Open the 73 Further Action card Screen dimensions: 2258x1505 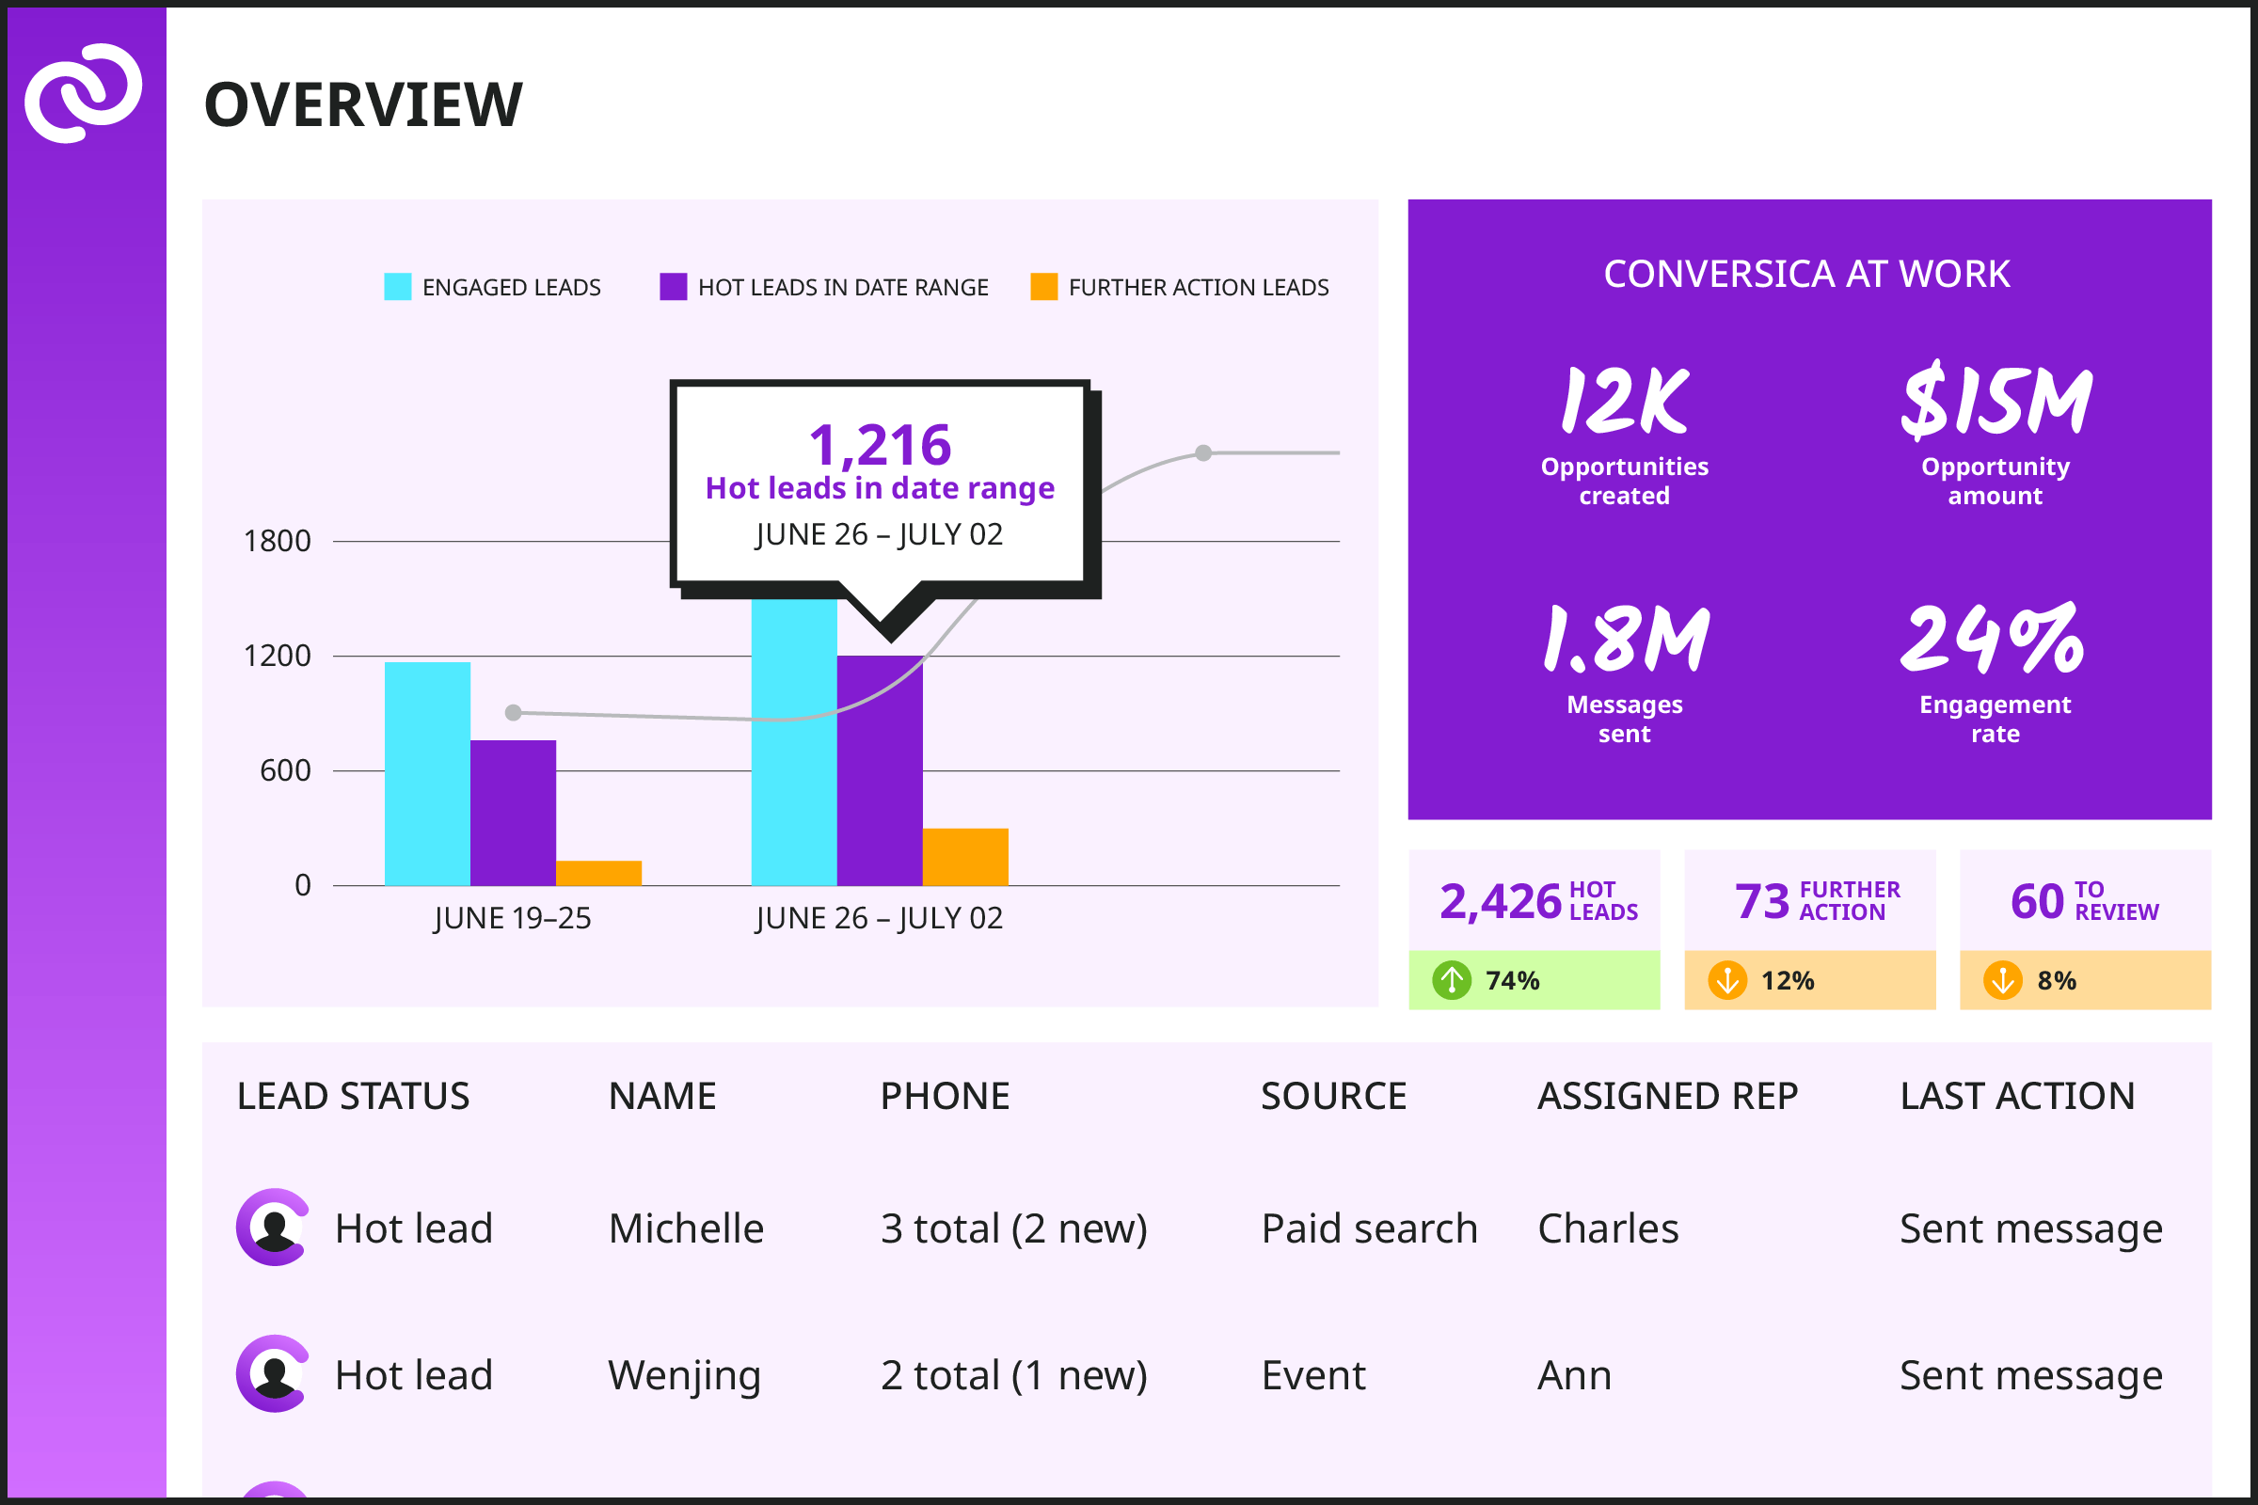click(1809, 929)
